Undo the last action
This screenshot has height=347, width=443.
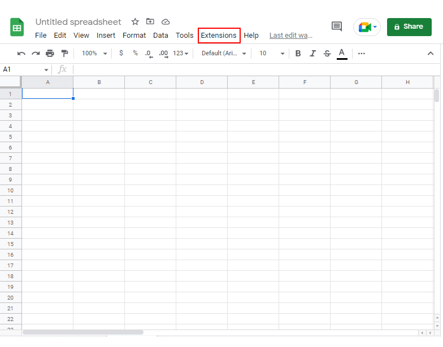click(x=21, y=53)
